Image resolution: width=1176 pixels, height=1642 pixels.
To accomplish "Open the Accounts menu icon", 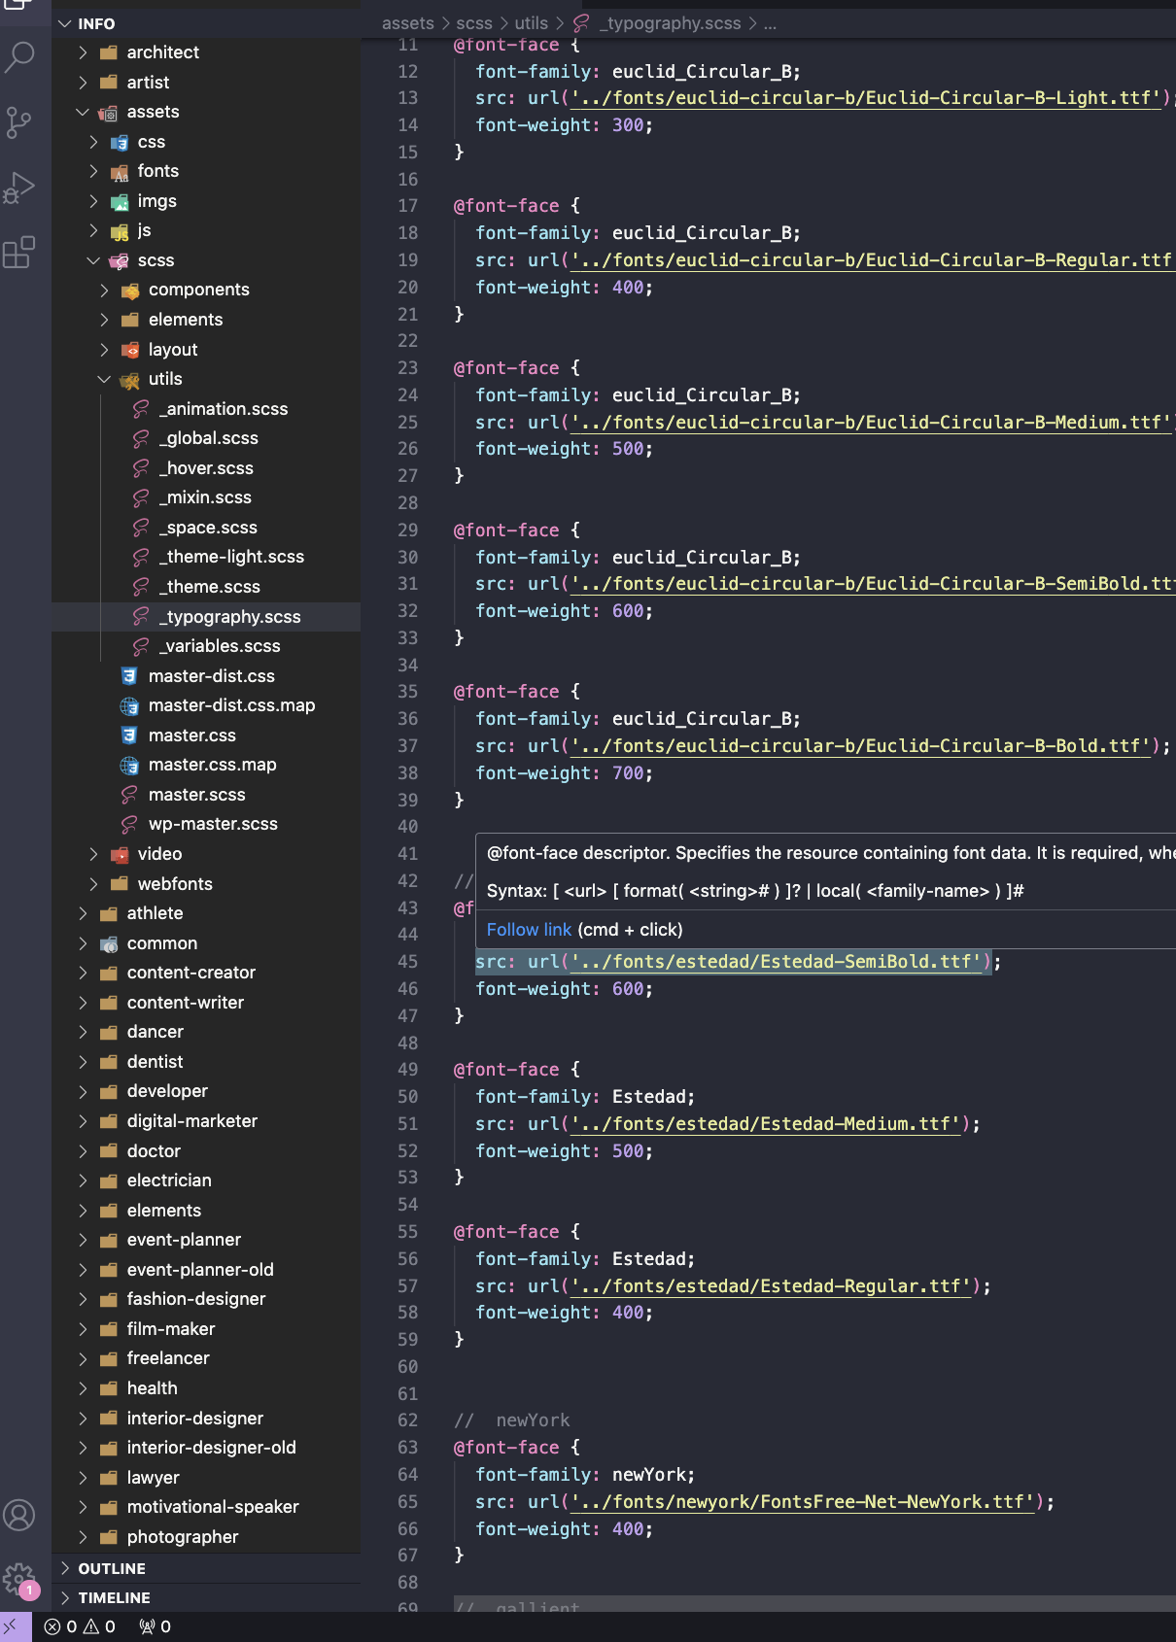I will [x=19, y=1515].
